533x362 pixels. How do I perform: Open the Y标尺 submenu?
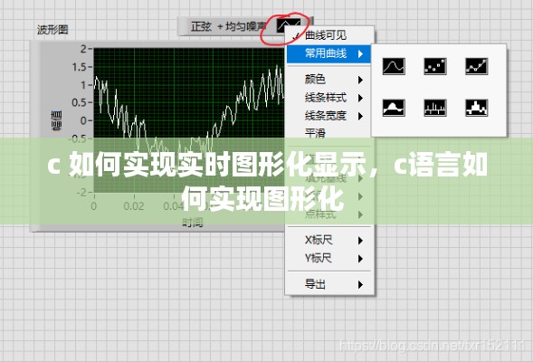[x=329, y=258]
